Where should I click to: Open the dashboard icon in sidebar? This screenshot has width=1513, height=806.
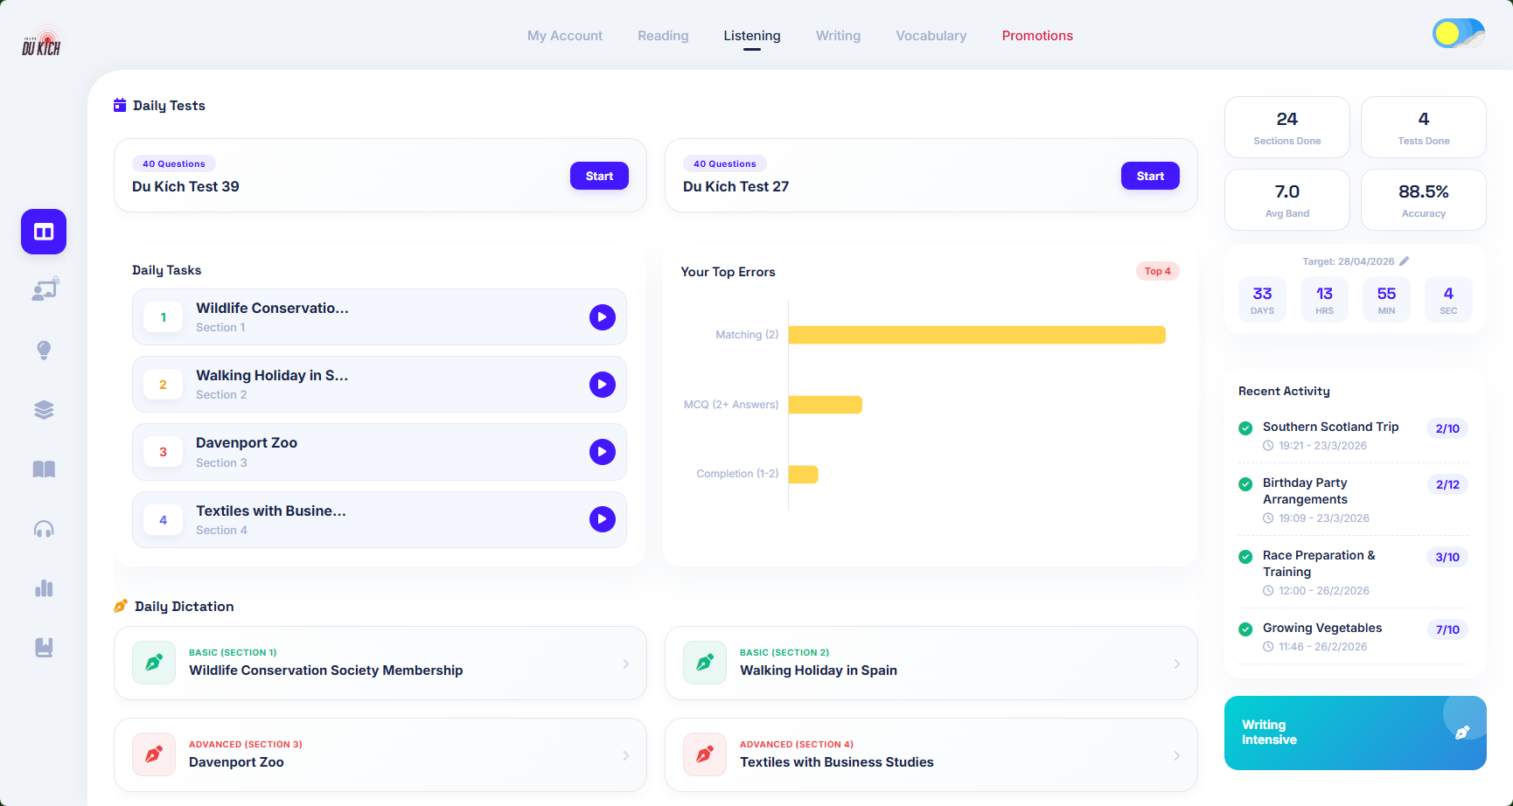pyautogui.click(x=44, y=232)
